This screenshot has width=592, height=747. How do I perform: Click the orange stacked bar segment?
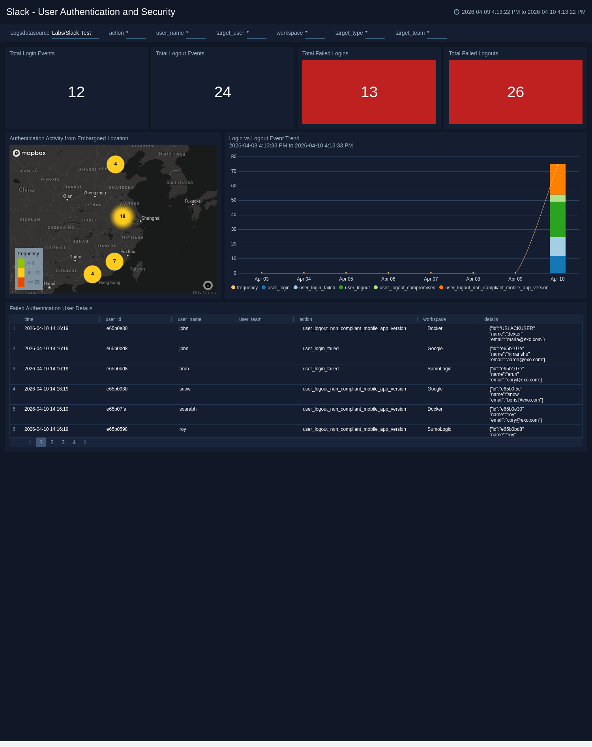point(557,179)
